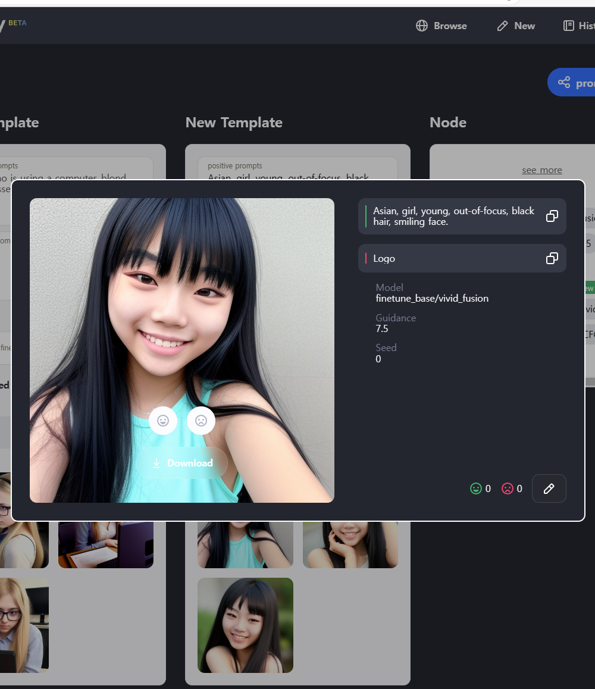595x689 pixels.
Task: Click the smiley like button on image
Action: click(x=163, y=421)
